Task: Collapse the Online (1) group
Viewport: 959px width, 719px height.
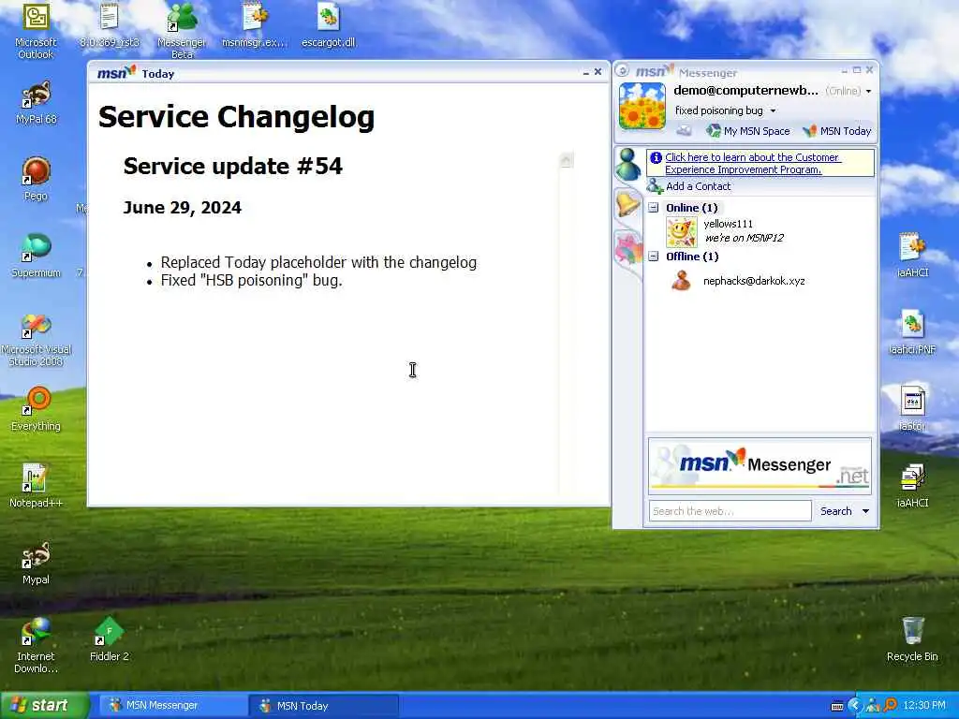Action: (x=653, y=207)
